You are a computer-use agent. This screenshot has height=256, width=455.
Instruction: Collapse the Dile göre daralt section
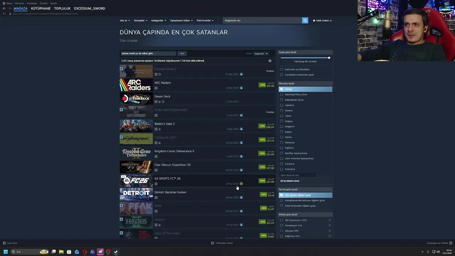(x=305, y=84)
